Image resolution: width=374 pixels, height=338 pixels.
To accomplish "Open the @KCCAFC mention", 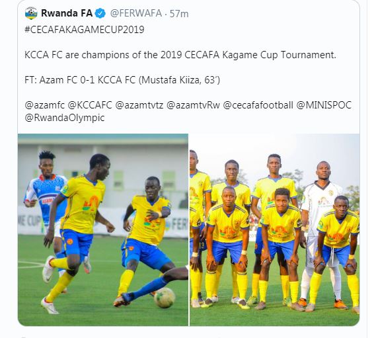I will pyautogui.click(x=90, y=105).
